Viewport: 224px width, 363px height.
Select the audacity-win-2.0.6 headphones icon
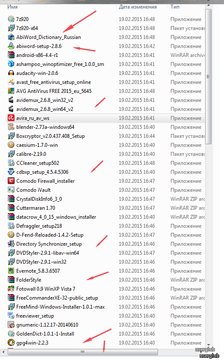[x=11, y=73]
